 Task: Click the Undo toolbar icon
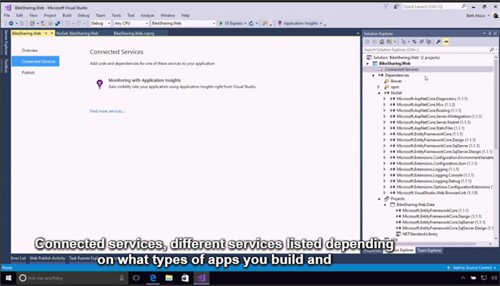point(68,24)
